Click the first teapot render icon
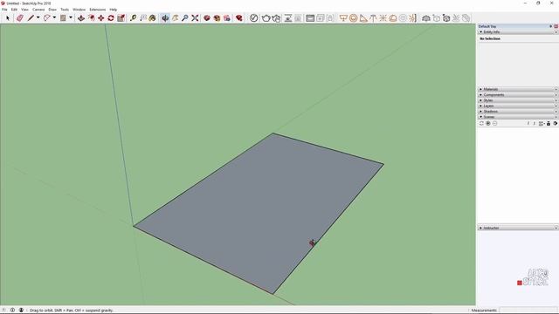Image resolution: width=559 pixels, height=314 pixels. tap(266, 17)
